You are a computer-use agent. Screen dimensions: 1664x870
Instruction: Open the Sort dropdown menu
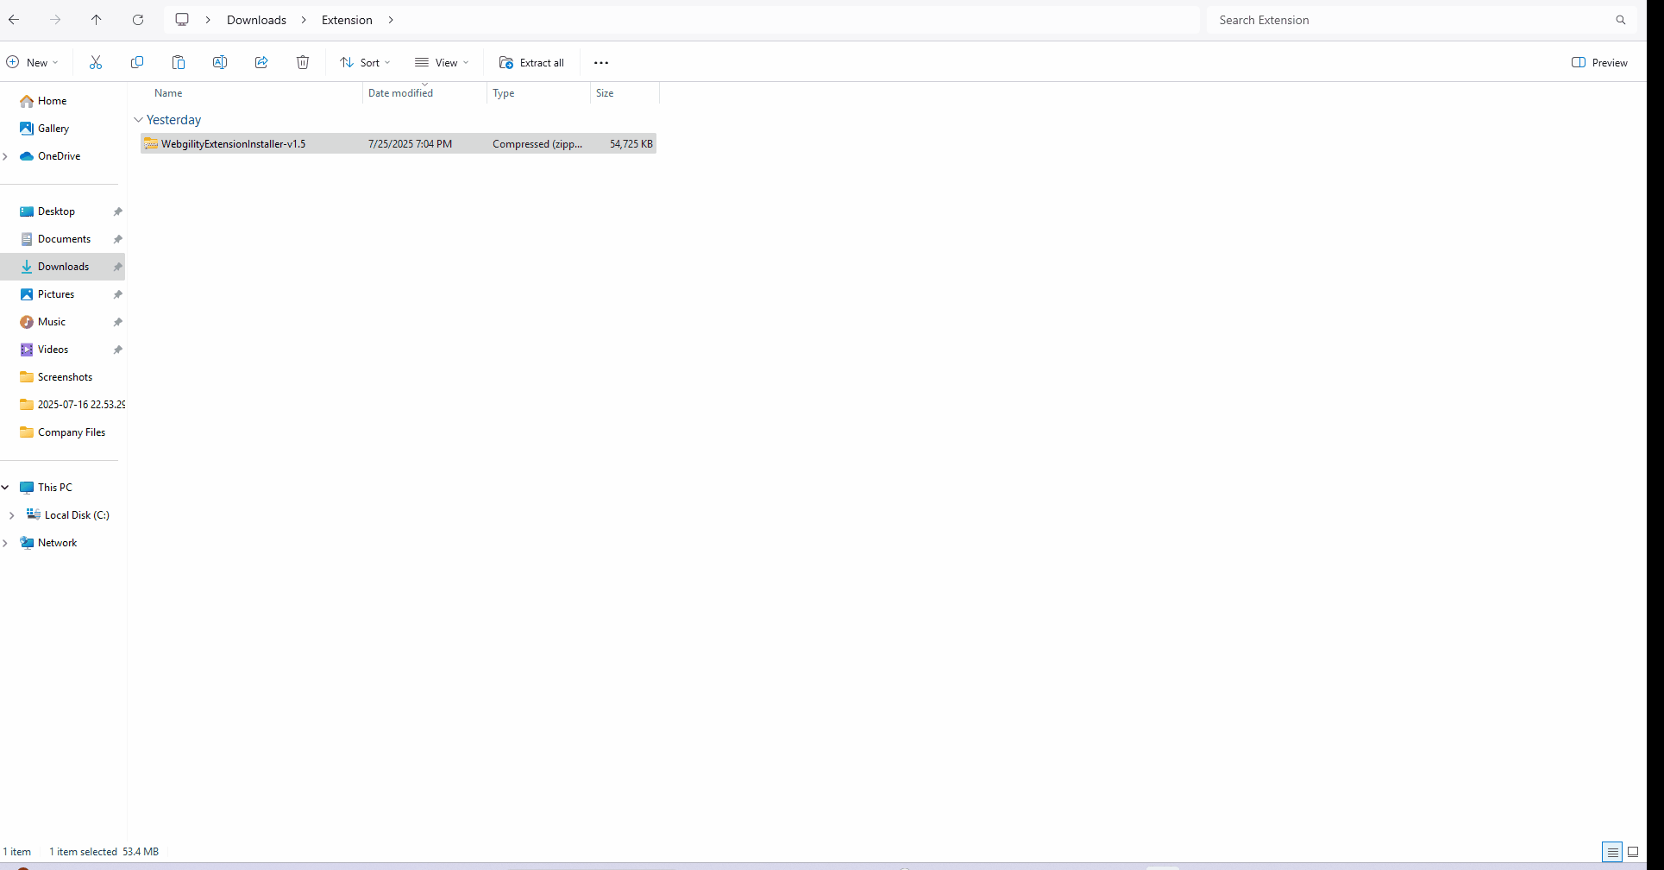tap(365, 62)
